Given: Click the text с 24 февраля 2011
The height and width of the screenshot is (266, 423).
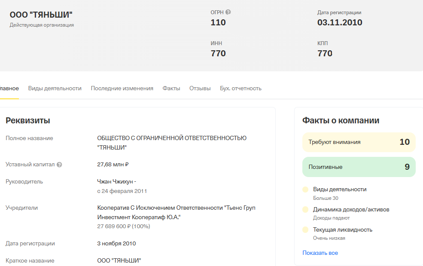Looking at the screenshot, I should 122,191.
